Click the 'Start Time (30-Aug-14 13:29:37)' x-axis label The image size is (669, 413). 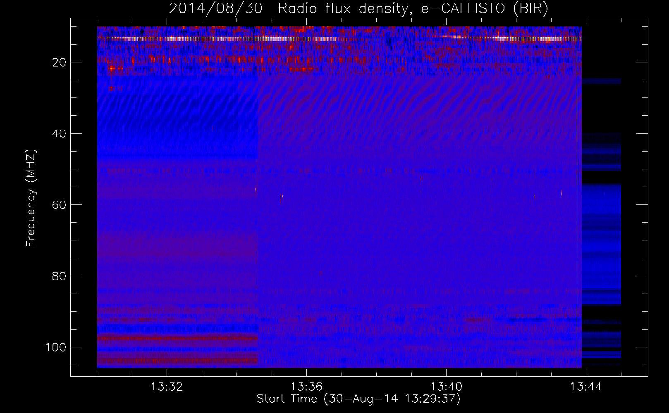(358, 399)
